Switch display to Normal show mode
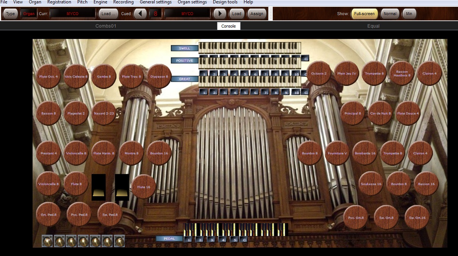The width and height of the screenshot is (458, 256). [x=390, y=13]
